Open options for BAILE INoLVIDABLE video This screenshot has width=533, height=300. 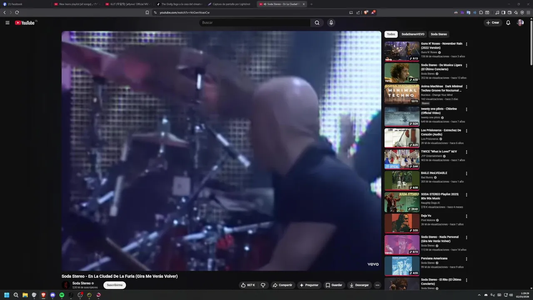466,173
